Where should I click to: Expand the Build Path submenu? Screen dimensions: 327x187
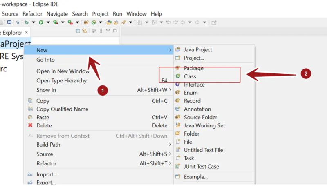click(99, 145)
